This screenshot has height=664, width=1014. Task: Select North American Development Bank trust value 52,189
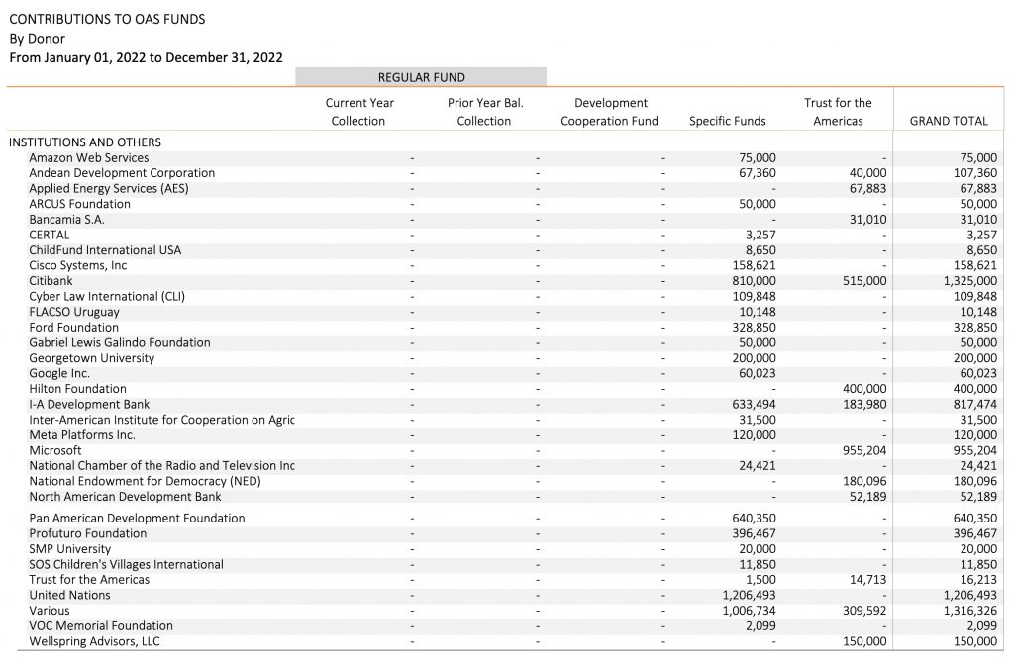coord(867,497)
